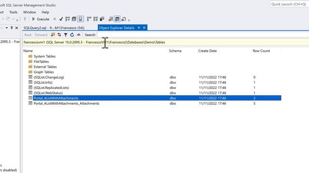Select the External Tables folder
Image resolution: width=309 pixels, height=173 pixels.
[45, 67]
